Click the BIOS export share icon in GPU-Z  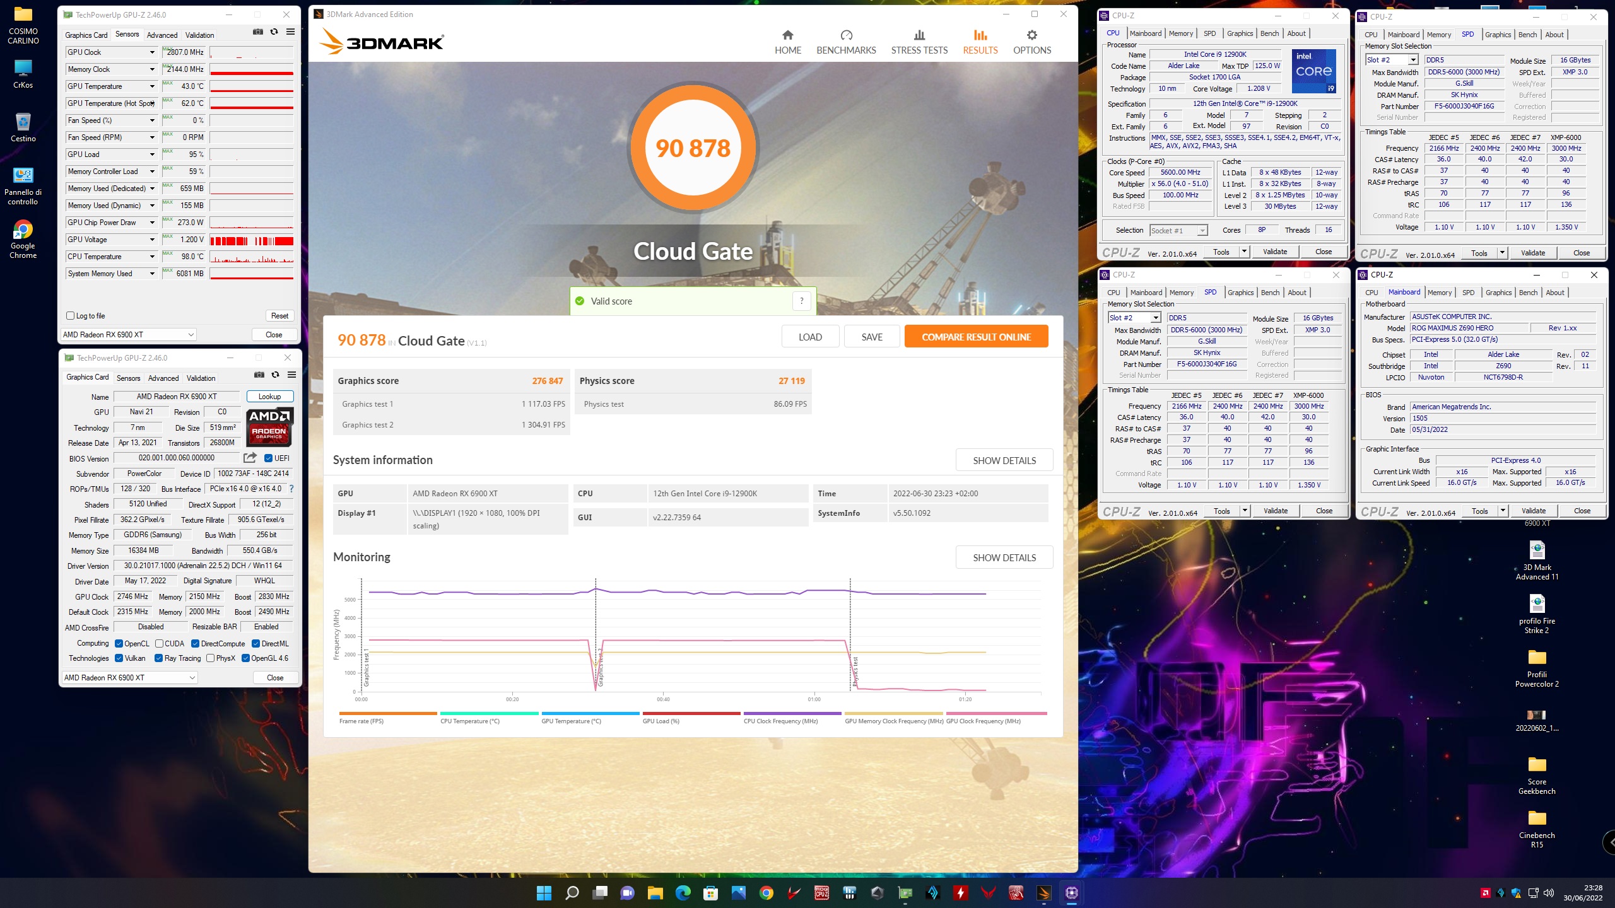(250, 458)
